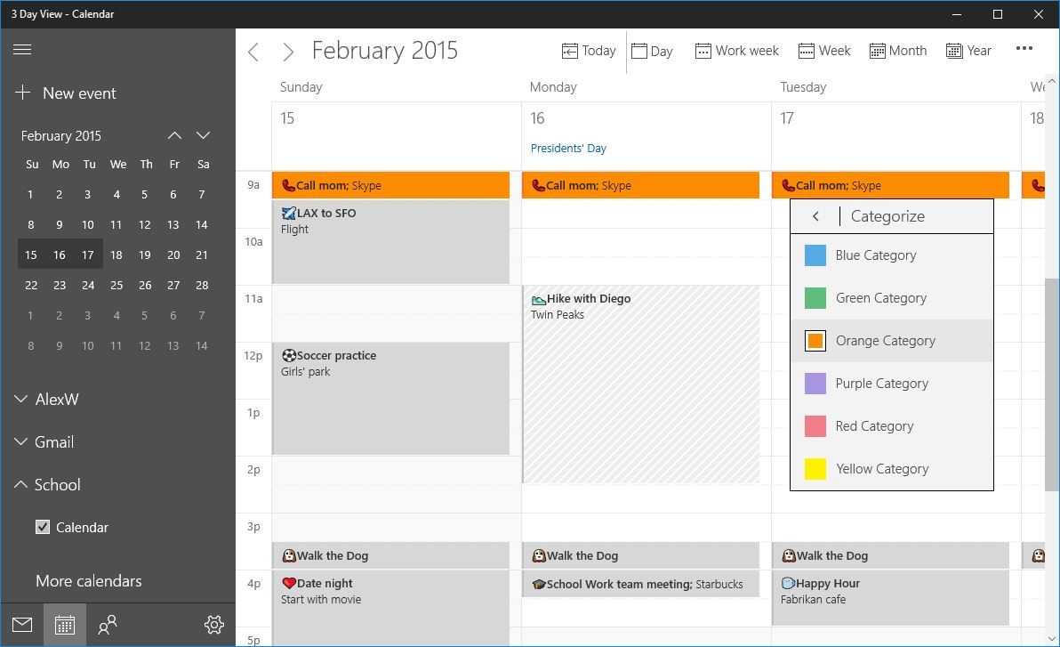This screenshot has width=1060, height=647.
Task: Go back from the Categorize menu
Action: [816, 216]
